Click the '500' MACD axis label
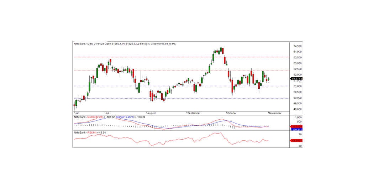The height and width of the screenshot is (187, 368). (299, 122)
